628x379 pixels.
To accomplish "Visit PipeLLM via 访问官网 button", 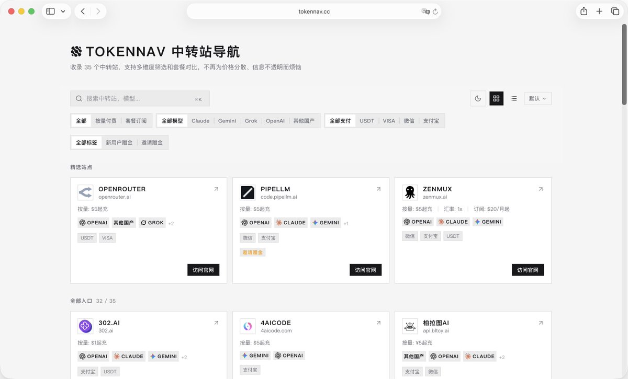I will pyautogui.click(x=365, y=270).
